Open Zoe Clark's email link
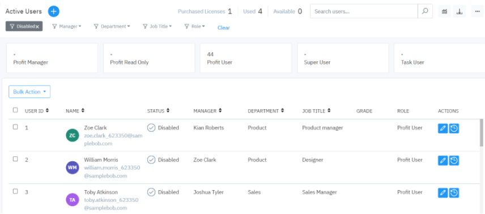The height and width of the screenshot is (214, 485). [x=113, y=140]
